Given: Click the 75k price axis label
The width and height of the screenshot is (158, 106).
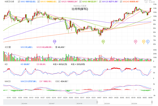Looking at the screenshot, I should (155, 36).
